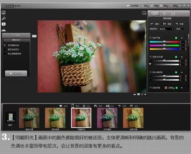191x154 pixels.
Task: Expand the highlight/shadow section arrow
Action: 150,73
